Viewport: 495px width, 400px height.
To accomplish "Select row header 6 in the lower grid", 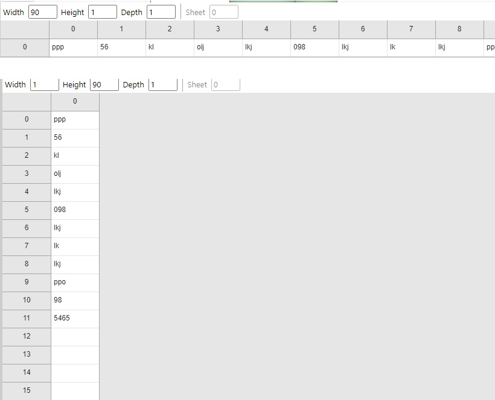I will pos(27,229).
